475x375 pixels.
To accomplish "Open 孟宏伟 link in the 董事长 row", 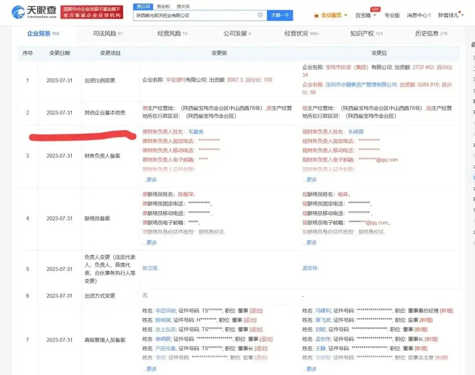I will [x=323, y=339].
